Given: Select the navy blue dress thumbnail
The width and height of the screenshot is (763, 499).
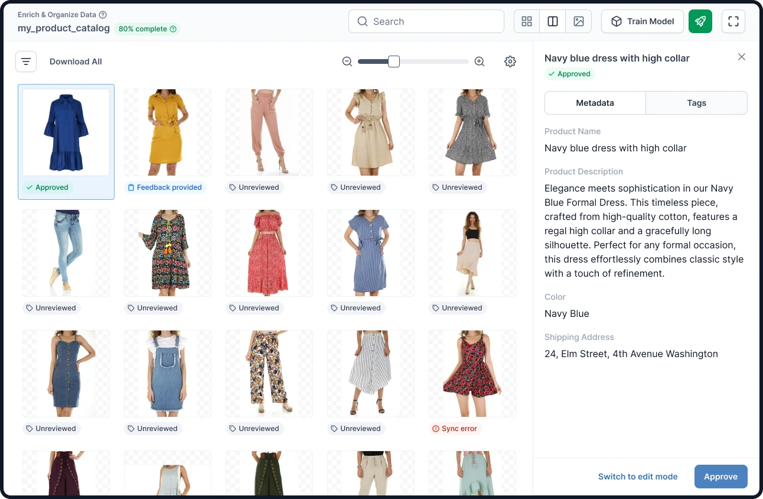Looking at the screenshot, I should point(66,132).
